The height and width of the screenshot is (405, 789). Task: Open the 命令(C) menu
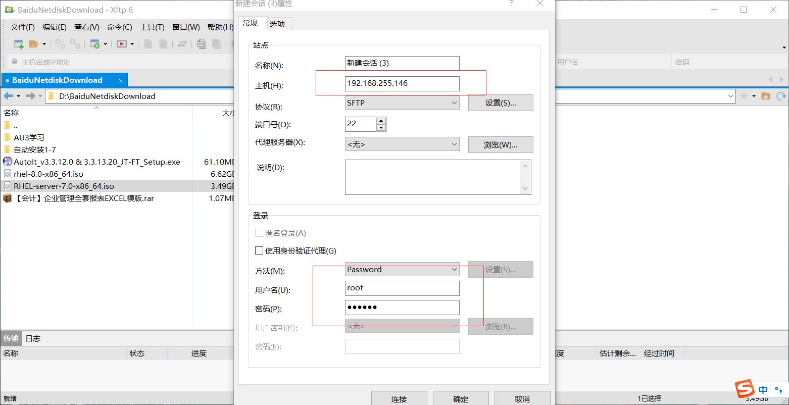click(120, 27)
